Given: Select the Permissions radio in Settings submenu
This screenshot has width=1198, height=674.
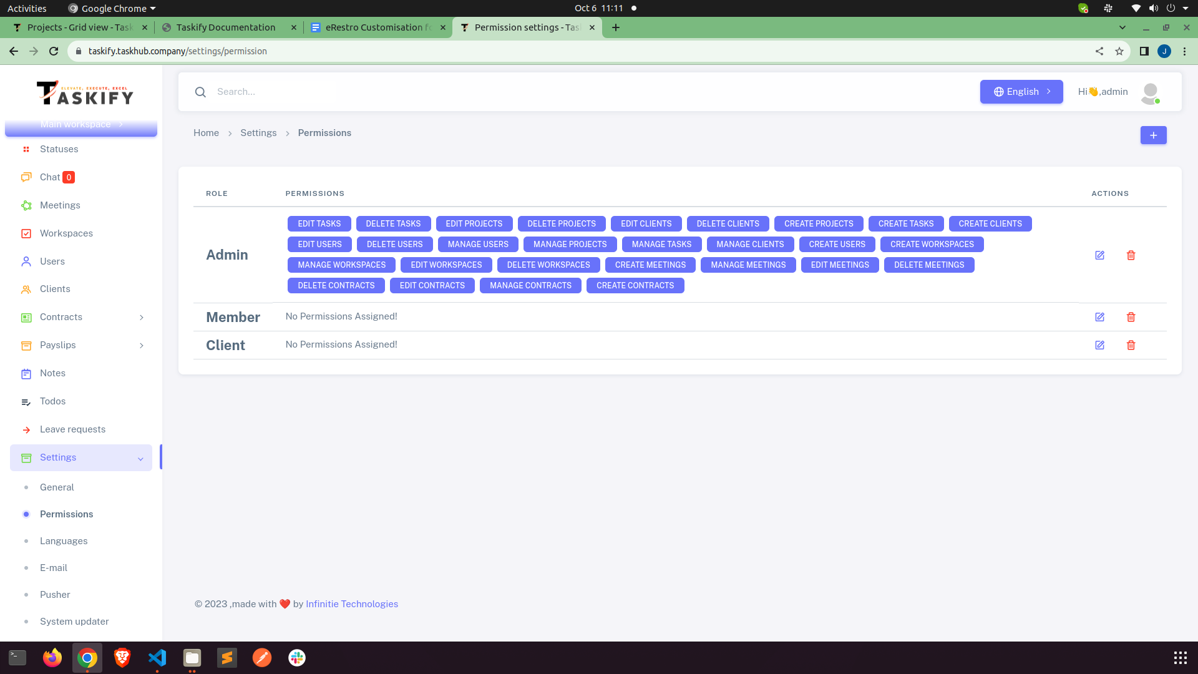Looking at the screenshot, I should [x=26, y=514].
